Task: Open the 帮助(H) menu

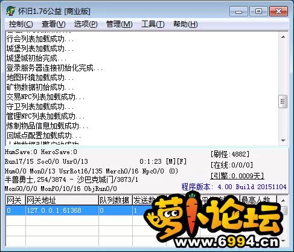Action: coord(185,24)
